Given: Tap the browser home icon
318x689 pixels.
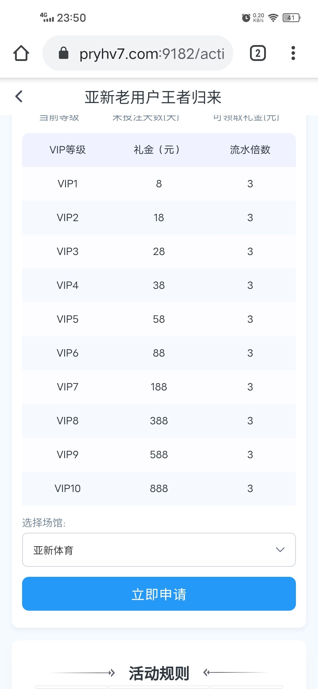Looking at the screenshot, I should [21, 53].
